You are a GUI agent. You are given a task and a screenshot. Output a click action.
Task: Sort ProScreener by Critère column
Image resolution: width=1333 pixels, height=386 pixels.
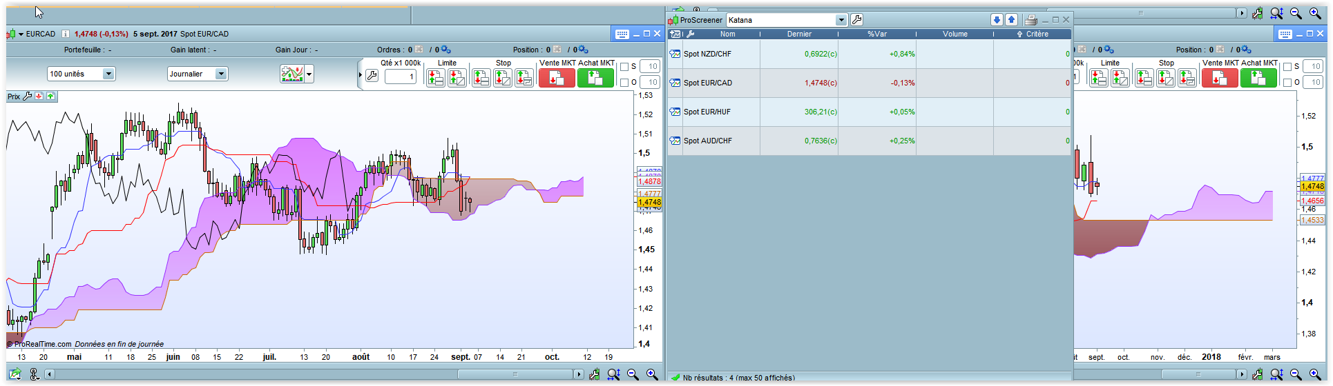[1037, 34]
